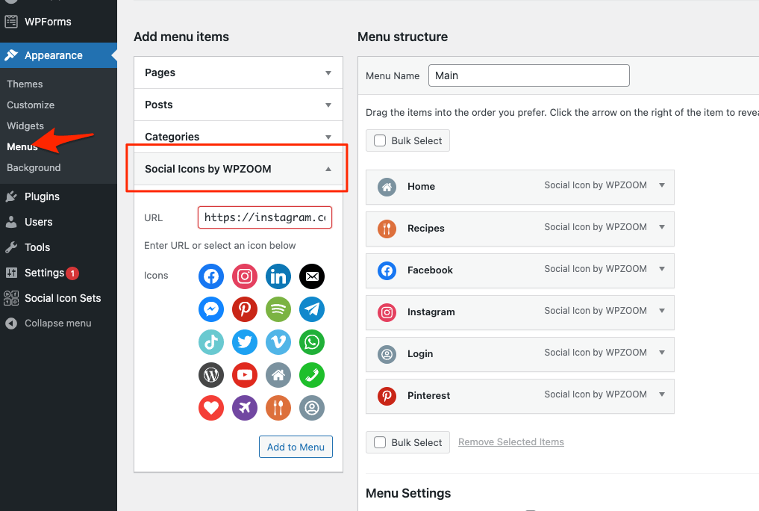Screen dimensions: 759x511
Task: Select the Telegram social icon
Action: [x=312, y=309]
